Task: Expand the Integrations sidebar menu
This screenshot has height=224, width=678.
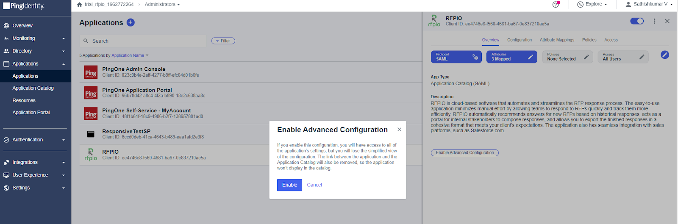Action: point(64,163)
